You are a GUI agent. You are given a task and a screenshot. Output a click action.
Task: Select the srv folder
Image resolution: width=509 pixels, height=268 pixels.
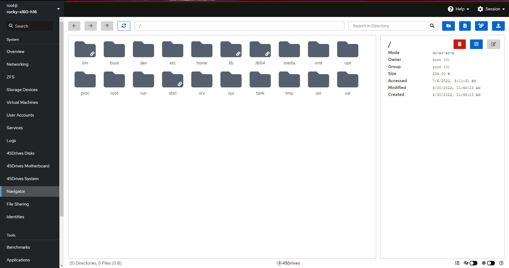(x=202, y=83)
